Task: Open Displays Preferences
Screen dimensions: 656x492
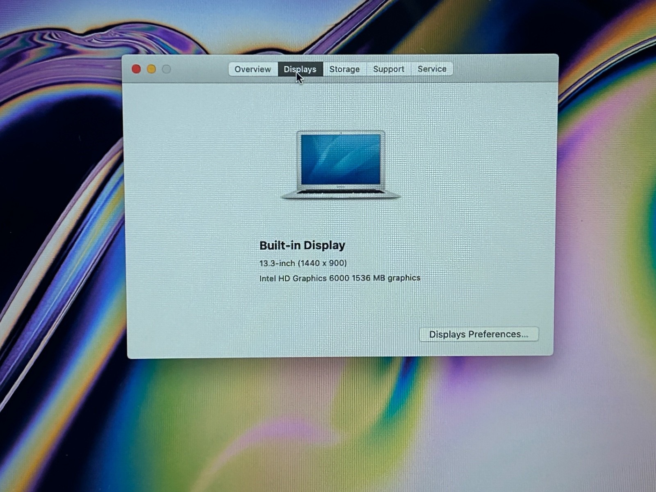Action: click(479, 334)
